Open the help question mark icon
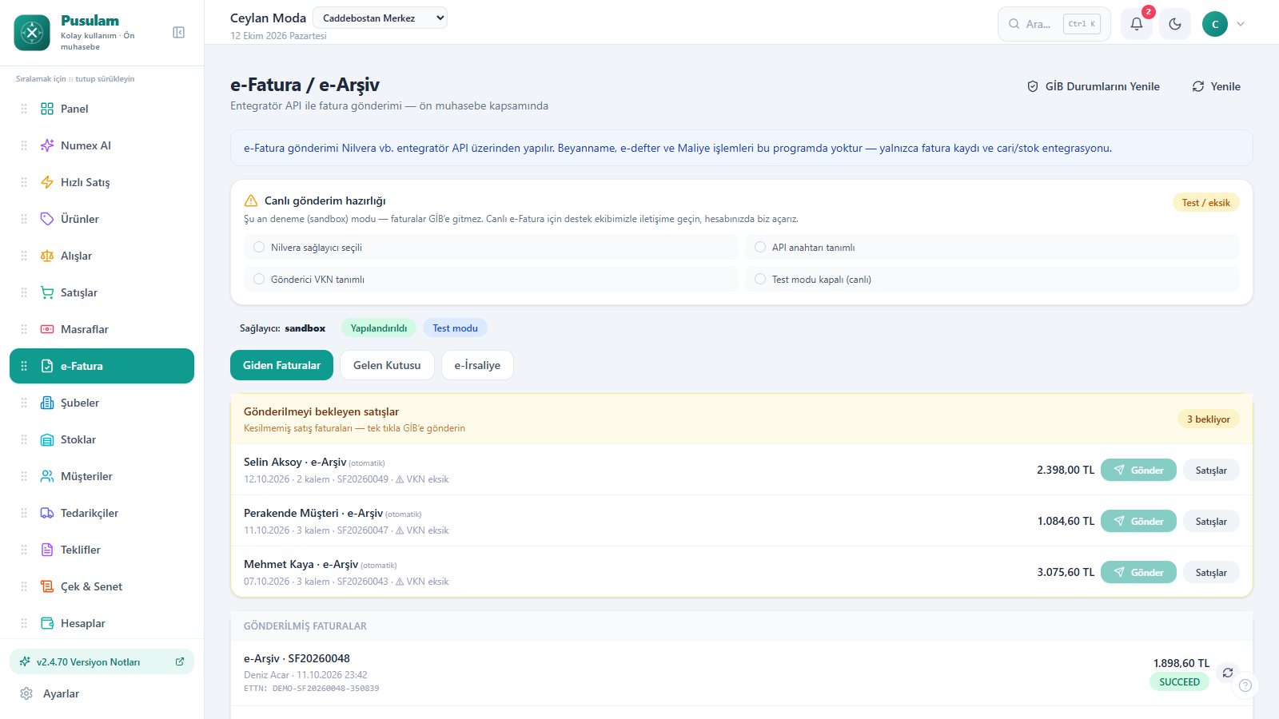The width and height of the screenshot is (1279, 719). 1245,685
